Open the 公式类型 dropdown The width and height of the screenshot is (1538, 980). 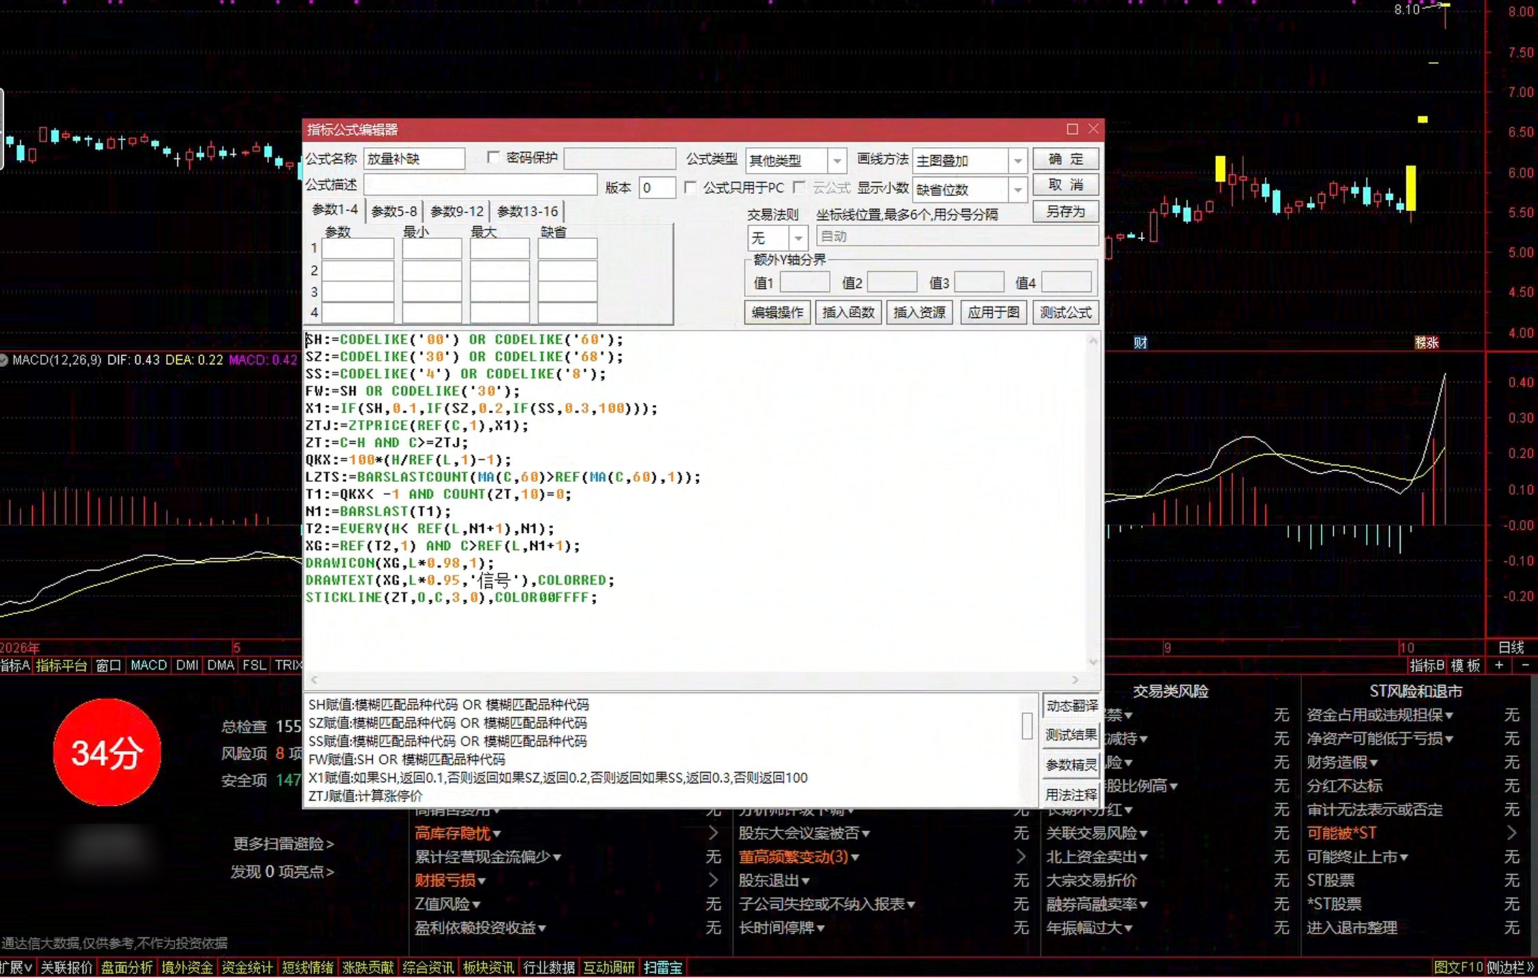837,161
